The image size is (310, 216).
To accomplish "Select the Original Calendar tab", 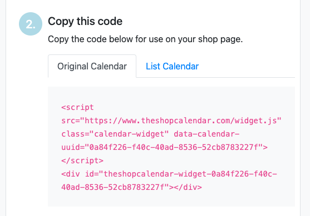I will 92,66.
